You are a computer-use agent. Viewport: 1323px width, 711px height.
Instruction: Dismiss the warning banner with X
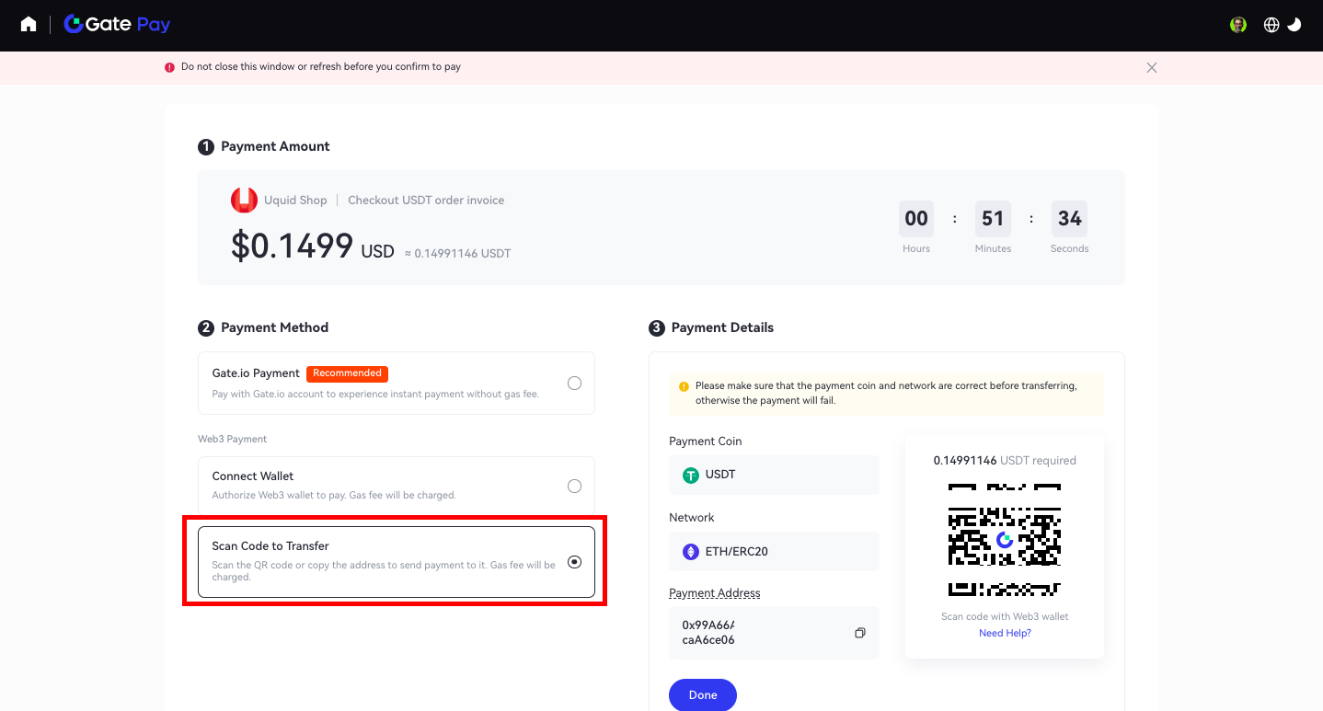pos(1152,67)
